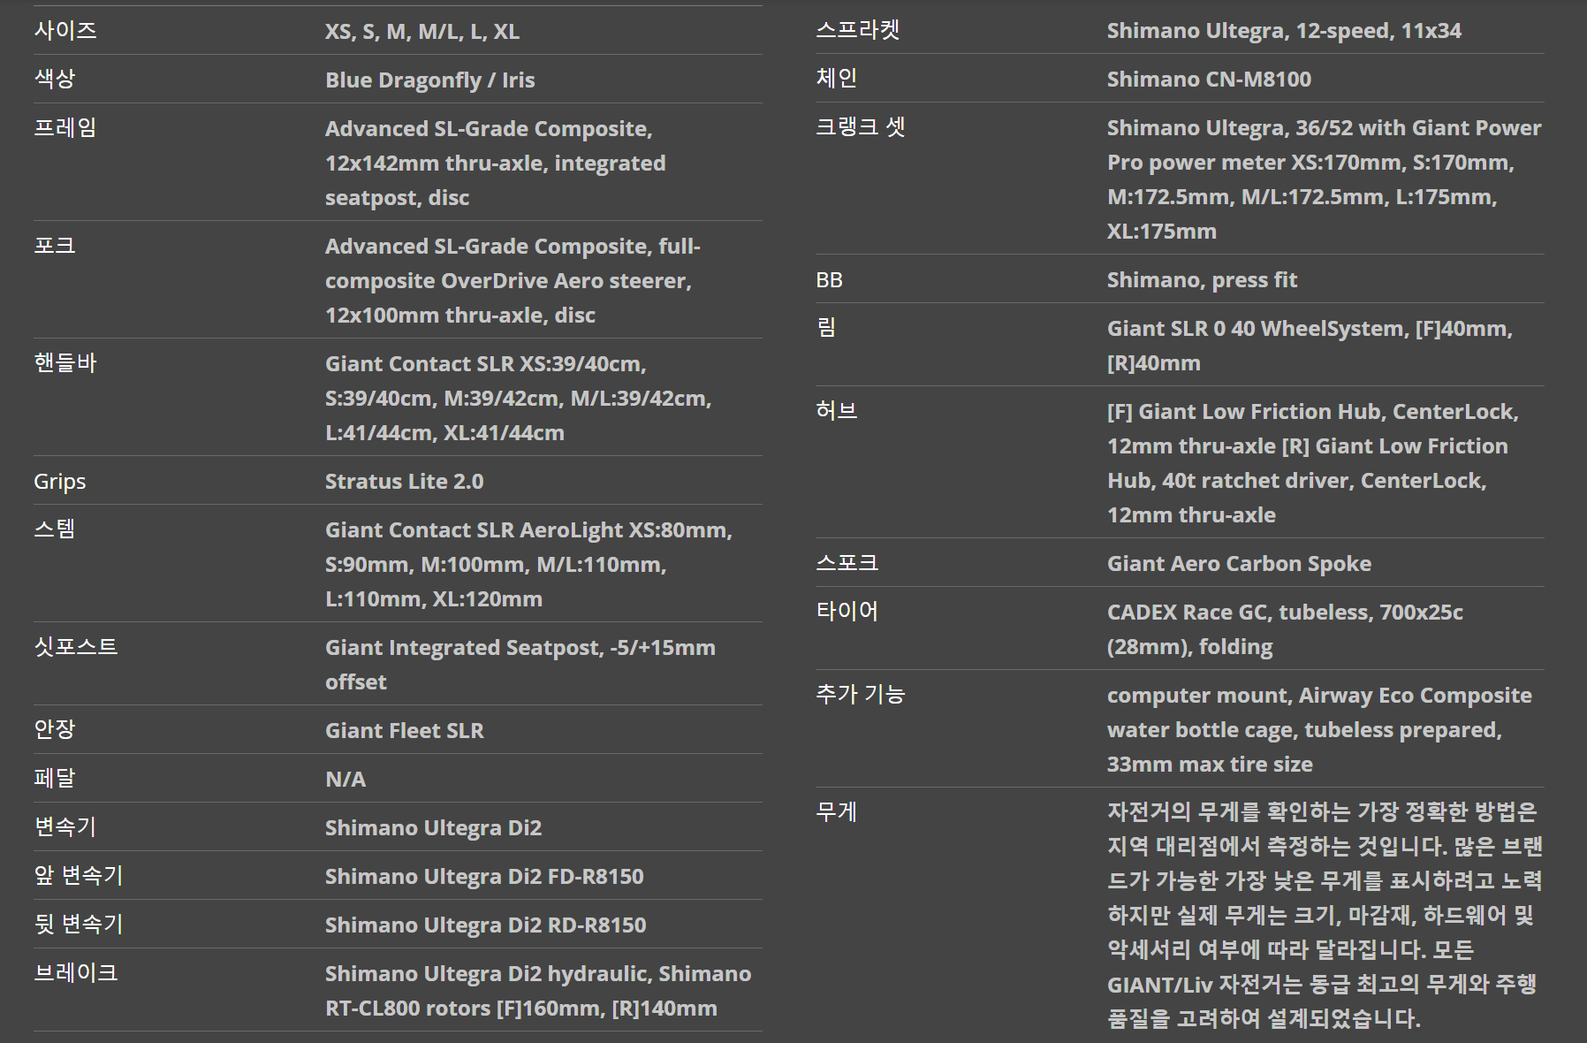Click the 무게 label
This screenshot has height=1043, width=1587.
[x=837, y=812]
